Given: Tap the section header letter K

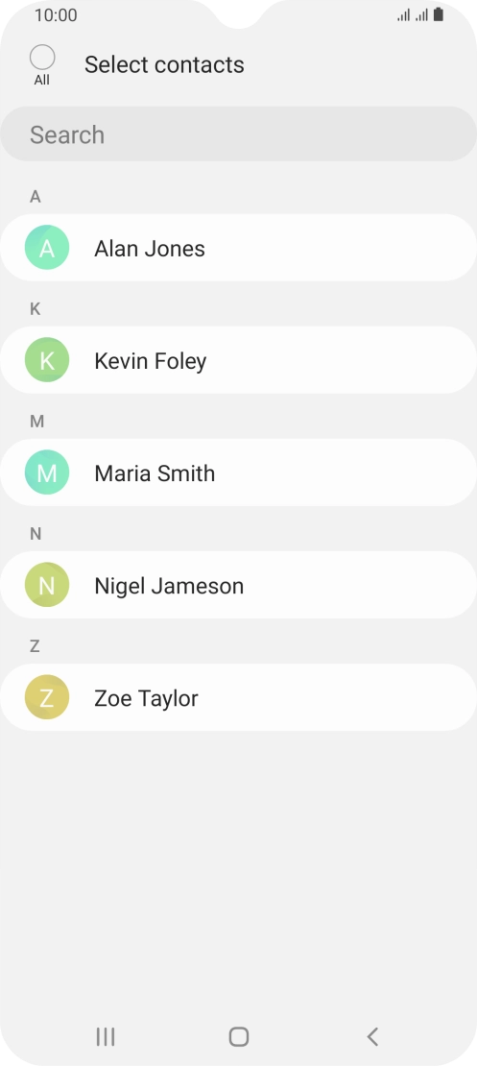Looking at the screenshot, I should pyautogui.click(x=36, y=309).
